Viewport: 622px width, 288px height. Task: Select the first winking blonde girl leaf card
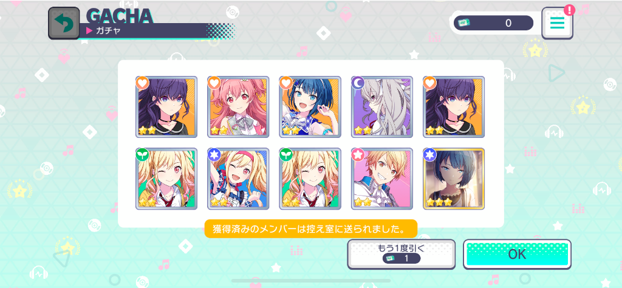coord(166,179)
